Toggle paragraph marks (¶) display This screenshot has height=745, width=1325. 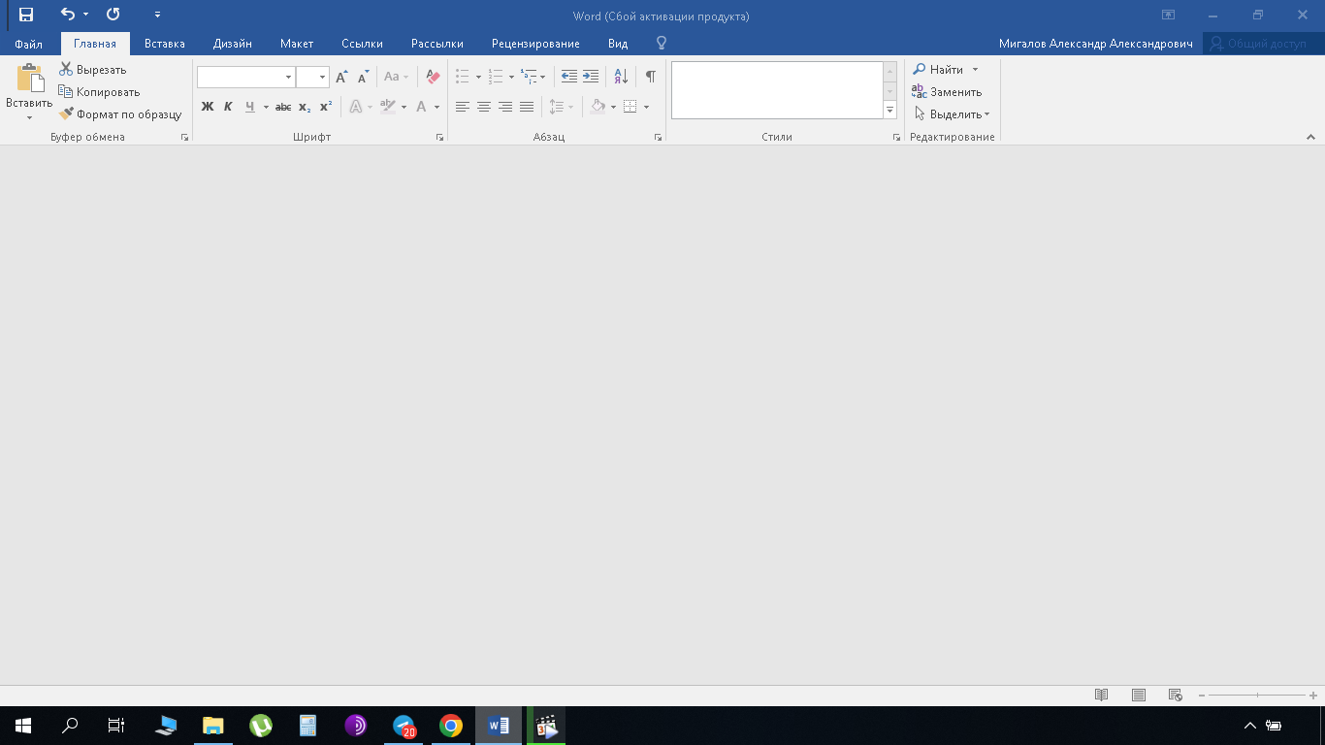[x=650, y=77]
